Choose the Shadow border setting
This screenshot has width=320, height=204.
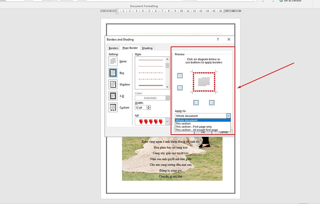click(x=112, y=84)
